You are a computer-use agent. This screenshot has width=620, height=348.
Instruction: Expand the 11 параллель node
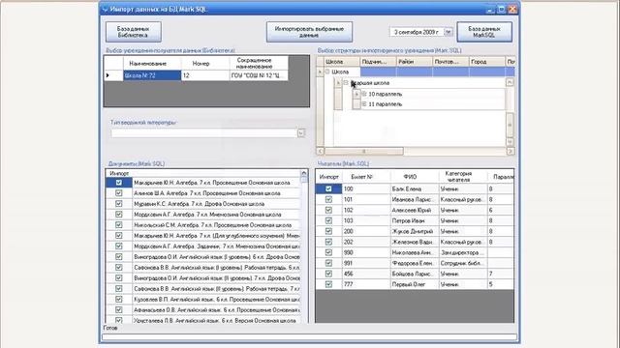point(364,104)
